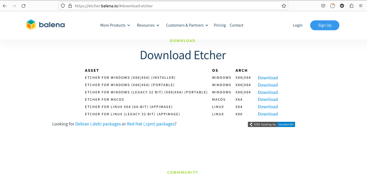Expand the Resources dropdown
Screen dimensions: 367x181
point(148,25)
